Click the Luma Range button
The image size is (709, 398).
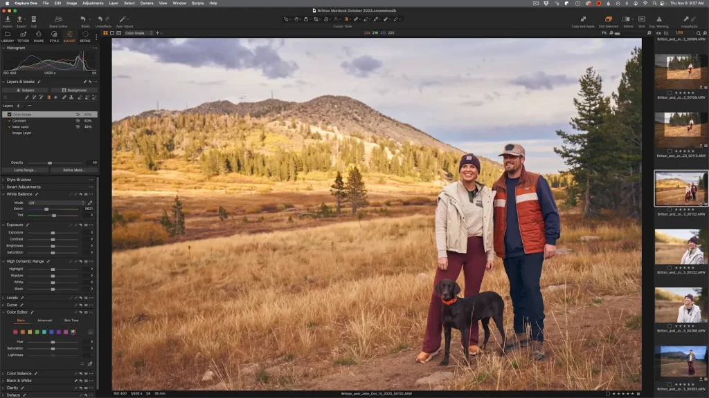pos(25,170)
